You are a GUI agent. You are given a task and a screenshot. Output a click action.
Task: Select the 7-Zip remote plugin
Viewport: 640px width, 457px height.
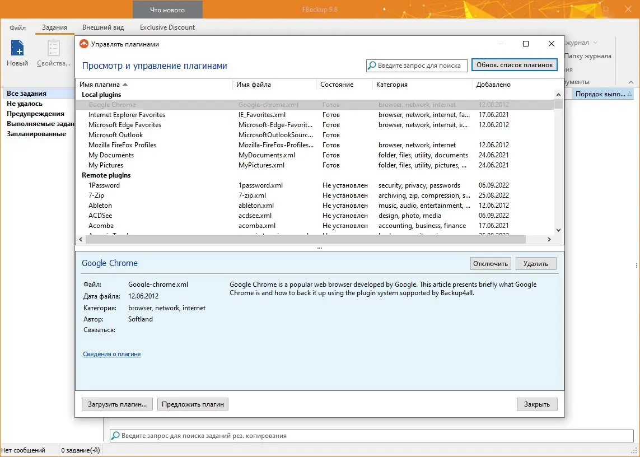click(x=315, y=195)
